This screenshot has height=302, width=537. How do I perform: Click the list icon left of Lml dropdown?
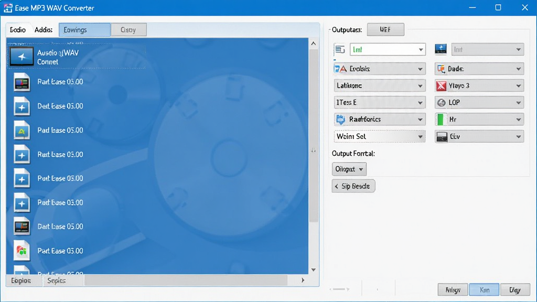(x=340, y=50)
